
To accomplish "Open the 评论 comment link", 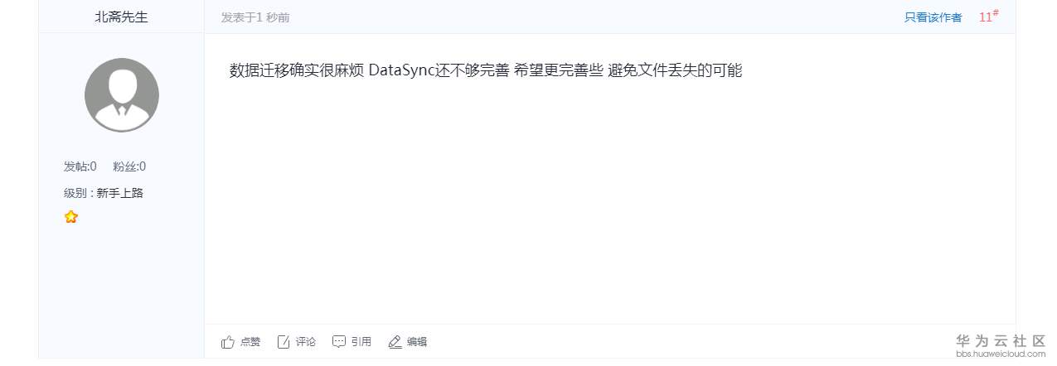I will tap(306, 342).
